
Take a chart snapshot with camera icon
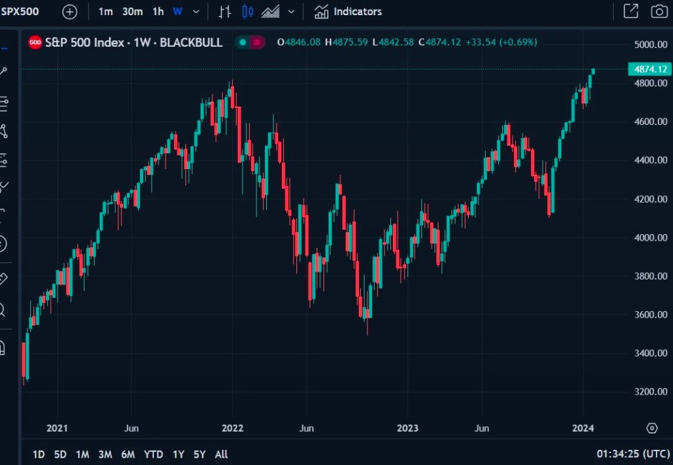[x=658, y=11]
